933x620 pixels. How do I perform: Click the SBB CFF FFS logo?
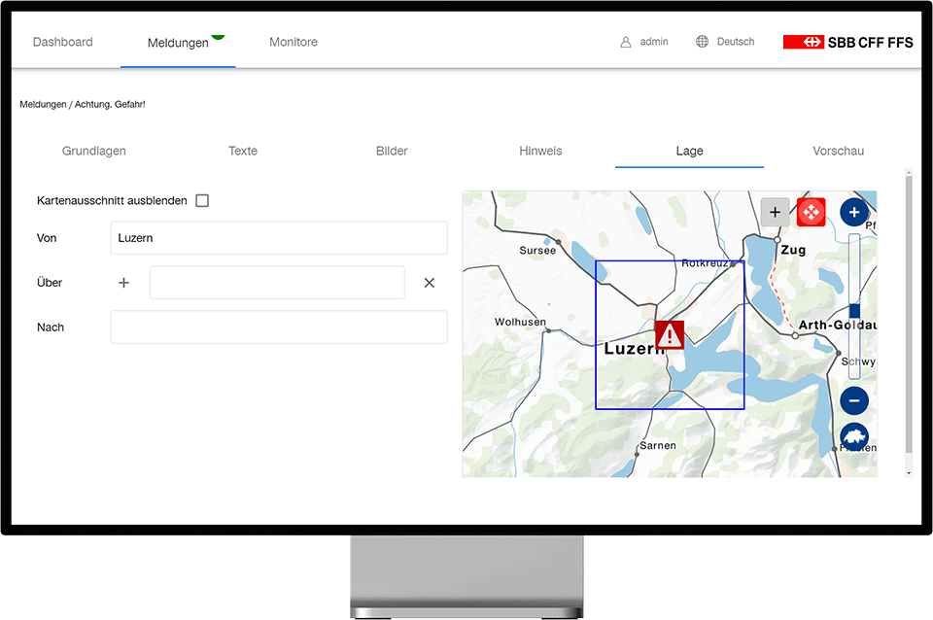click(847, 42)
